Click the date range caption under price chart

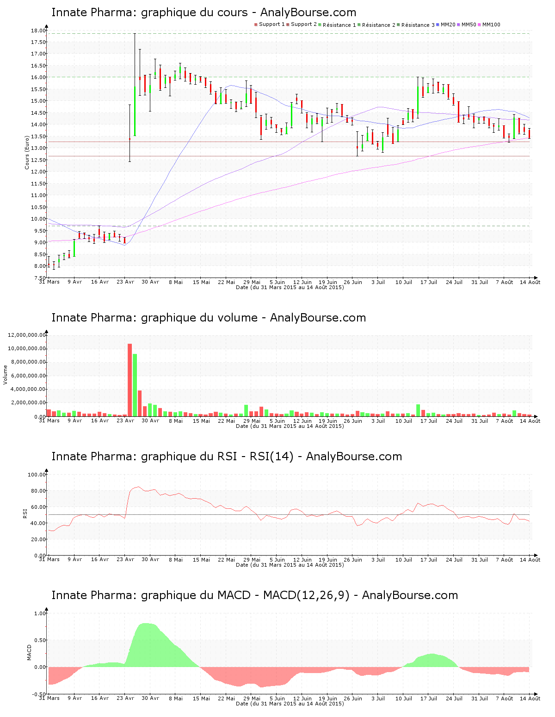(290, 287)
